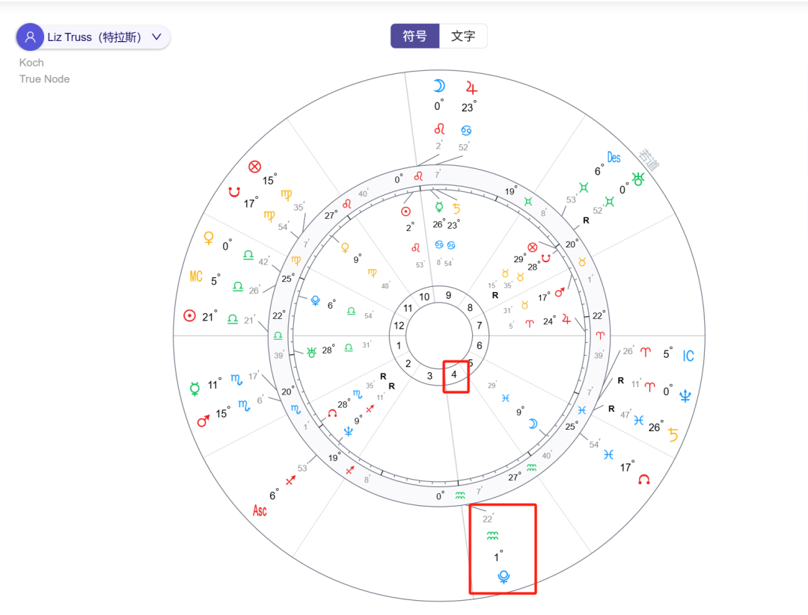Click the True Node setting label

(x=44, y=79)
